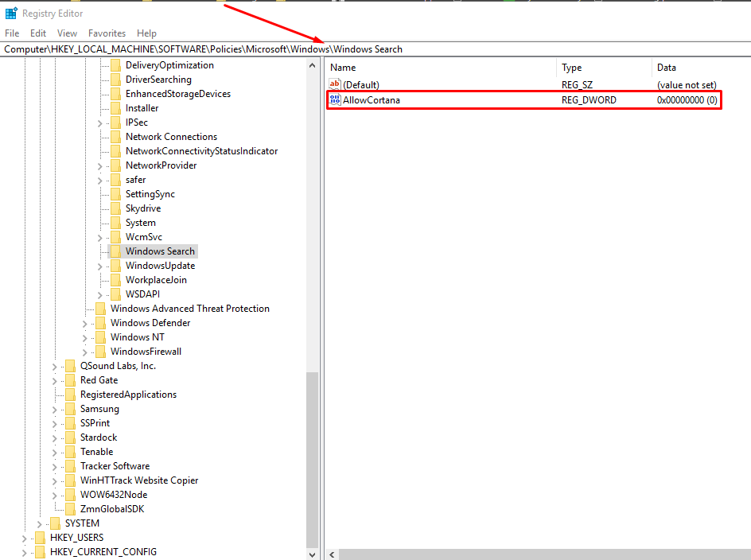Image resolution: width=751 pixels, height=560 pixels.
Task: Click the tree pane vertical scrollbar thumb
Action: tap(313, 460)
